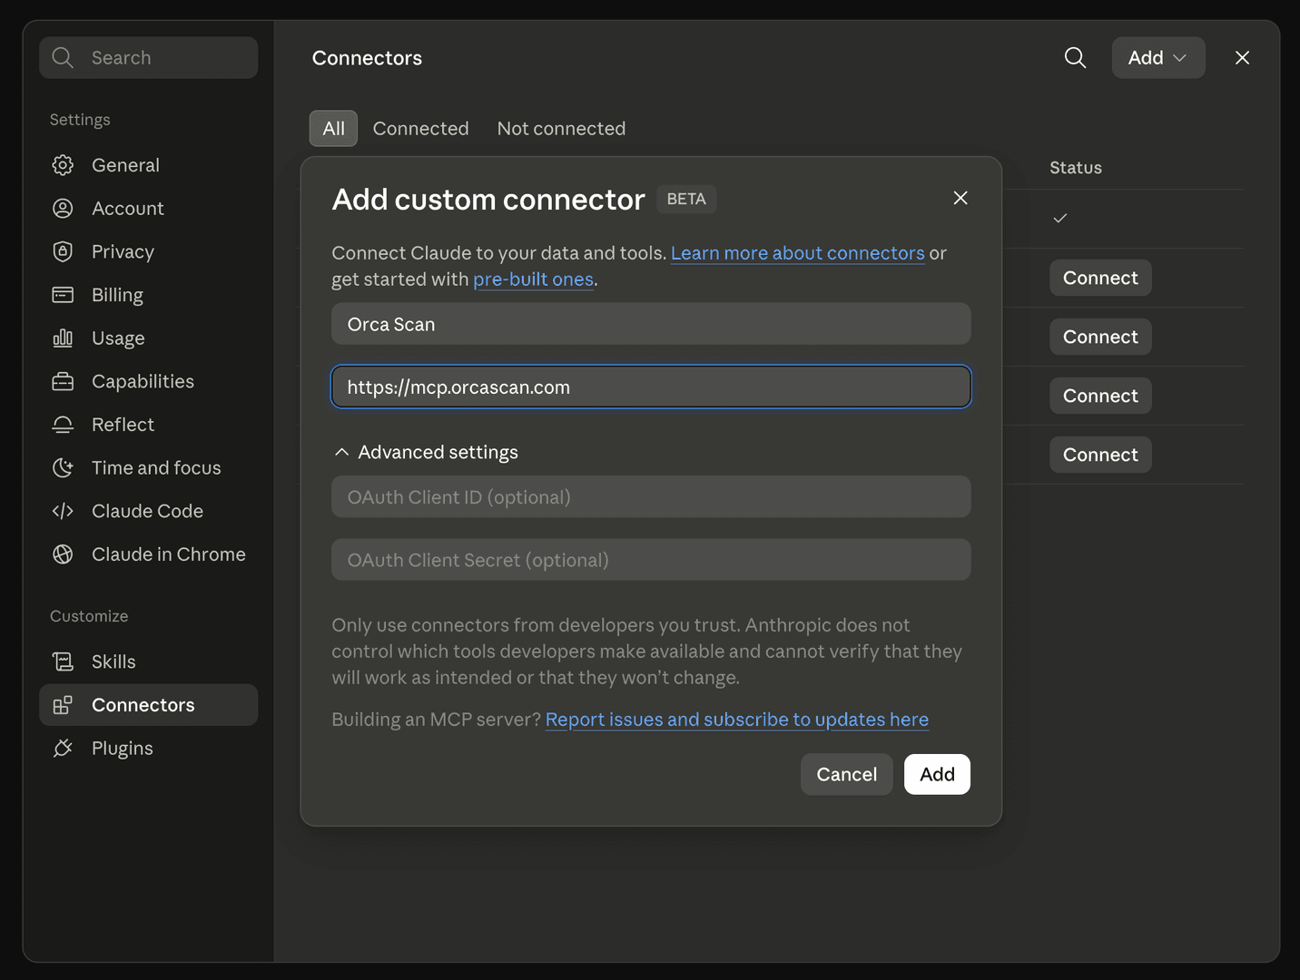Switch to the Not connected tab

click(561, 129)
